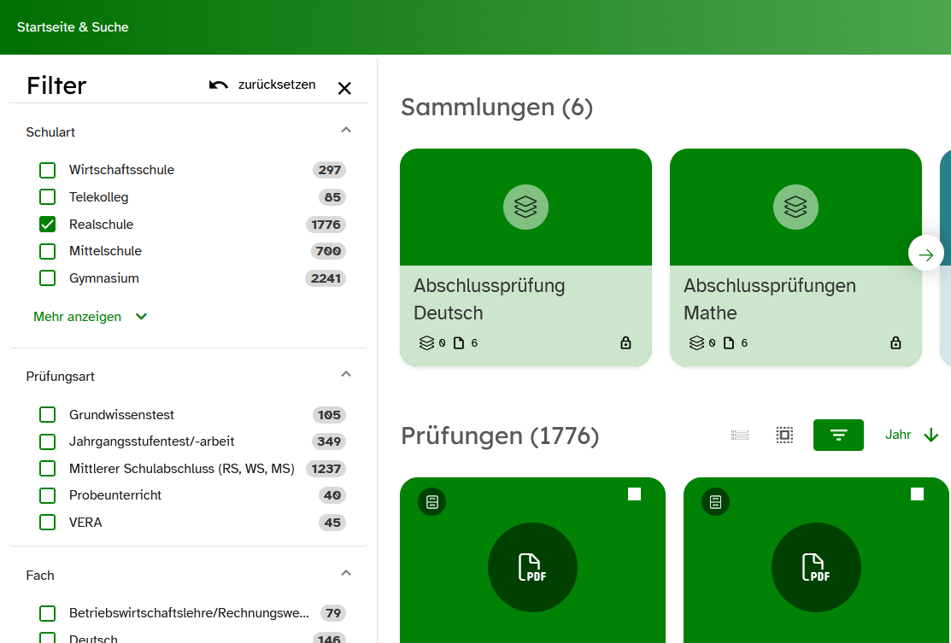Collapse the Prüfungsart section chevron
The width and height of the screenshot is (951, 643).
pos(346,375)
